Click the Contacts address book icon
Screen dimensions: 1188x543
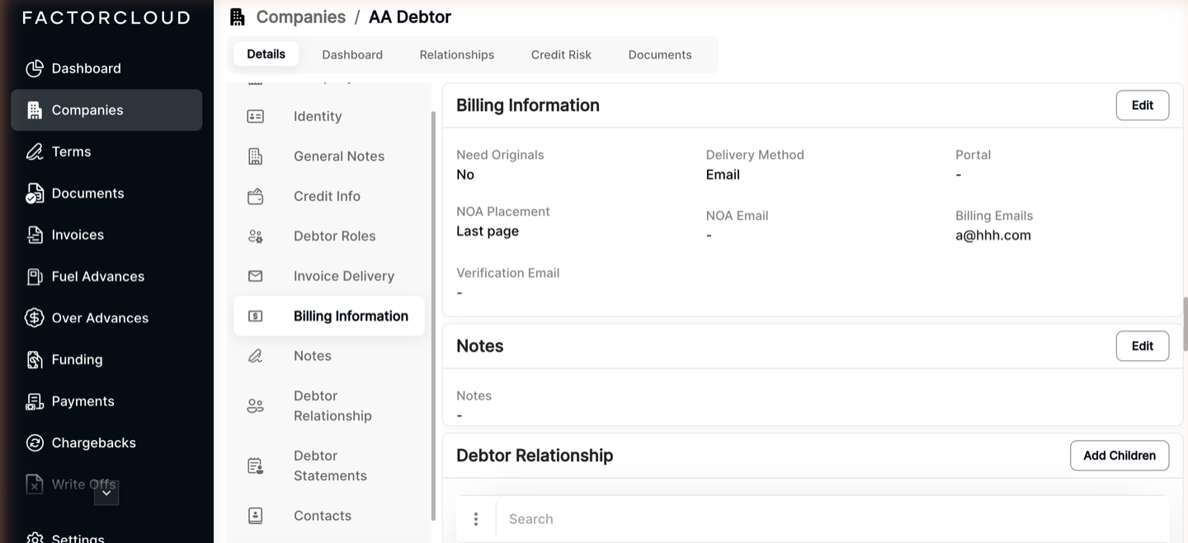tap(256, 516)
